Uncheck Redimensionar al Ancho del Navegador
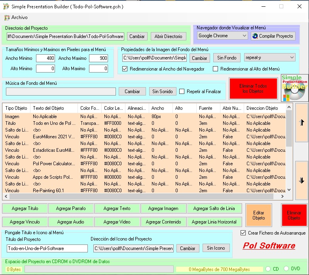 [x=125, y=69]
